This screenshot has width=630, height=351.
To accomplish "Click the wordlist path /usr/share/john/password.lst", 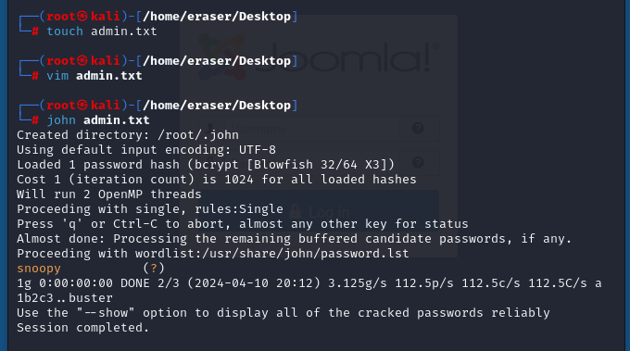I will tap(306, 254).
